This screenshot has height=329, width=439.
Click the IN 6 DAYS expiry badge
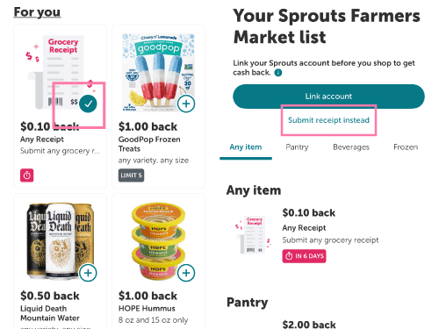coord(304,256)
